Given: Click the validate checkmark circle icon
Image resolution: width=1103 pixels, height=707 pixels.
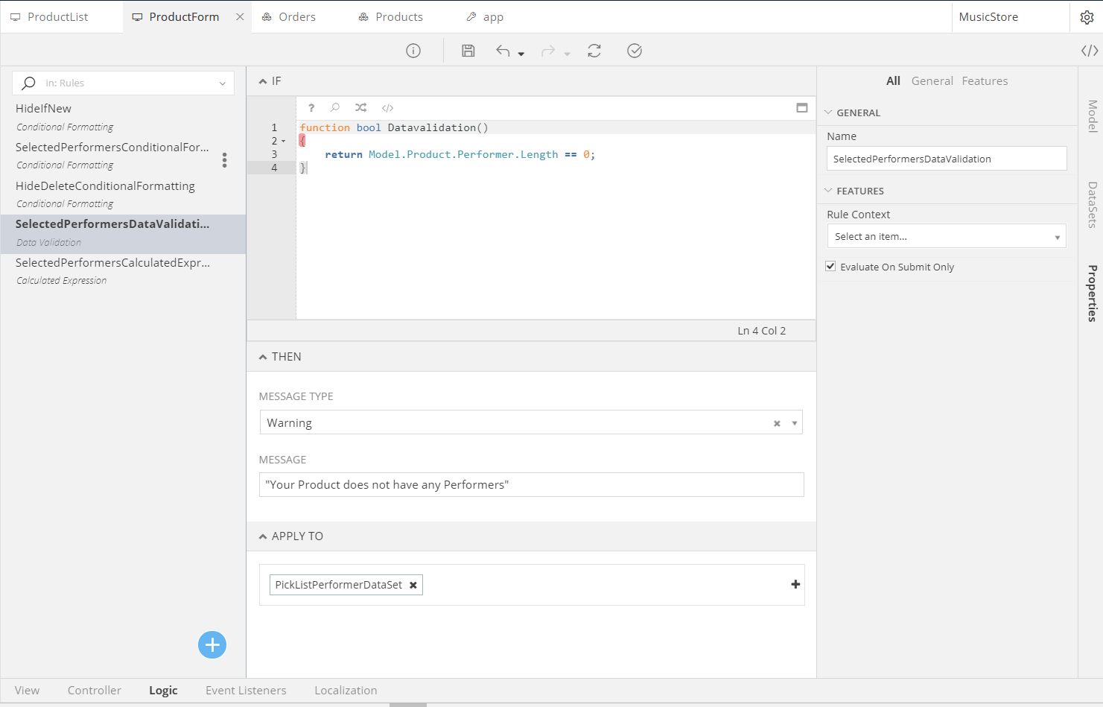Looking at the screenshot, I should click(x=634, y=51).
